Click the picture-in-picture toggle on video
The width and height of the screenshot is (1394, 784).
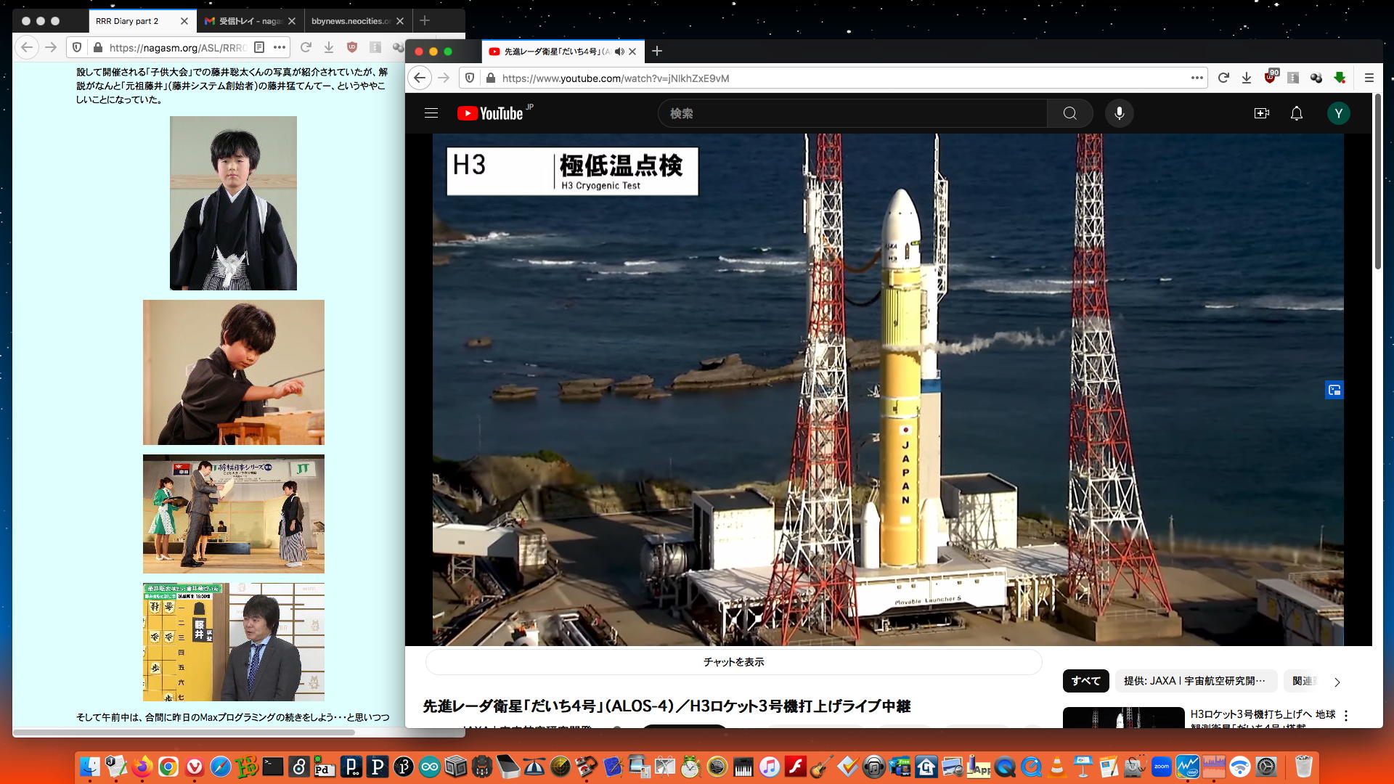click(1334, 391)
